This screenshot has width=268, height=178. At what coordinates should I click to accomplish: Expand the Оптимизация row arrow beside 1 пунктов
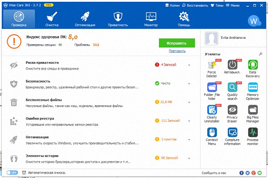coord(189,140)
